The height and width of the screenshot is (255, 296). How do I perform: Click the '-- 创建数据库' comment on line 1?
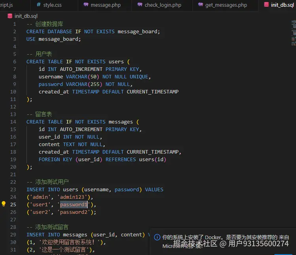pos(45,24)
